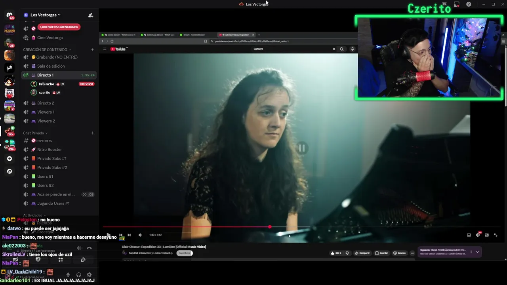Open Discord direct messages home icon

tap(10, 15)
